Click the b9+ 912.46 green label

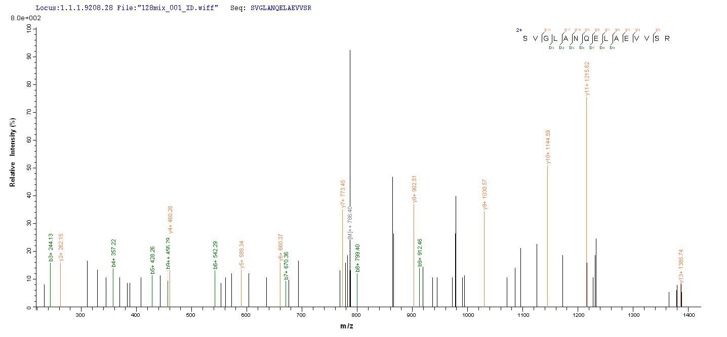click(x=420, y=252)
